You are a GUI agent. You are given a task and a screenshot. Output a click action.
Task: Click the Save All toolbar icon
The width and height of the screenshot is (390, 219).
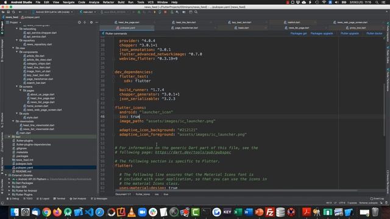point(8,12)
